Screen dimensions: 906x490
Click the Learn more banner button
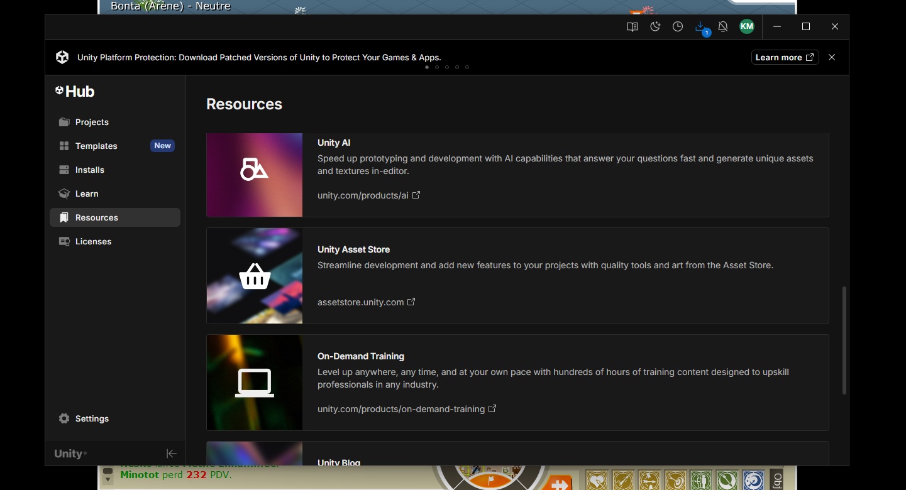click(x=785, y=57)
